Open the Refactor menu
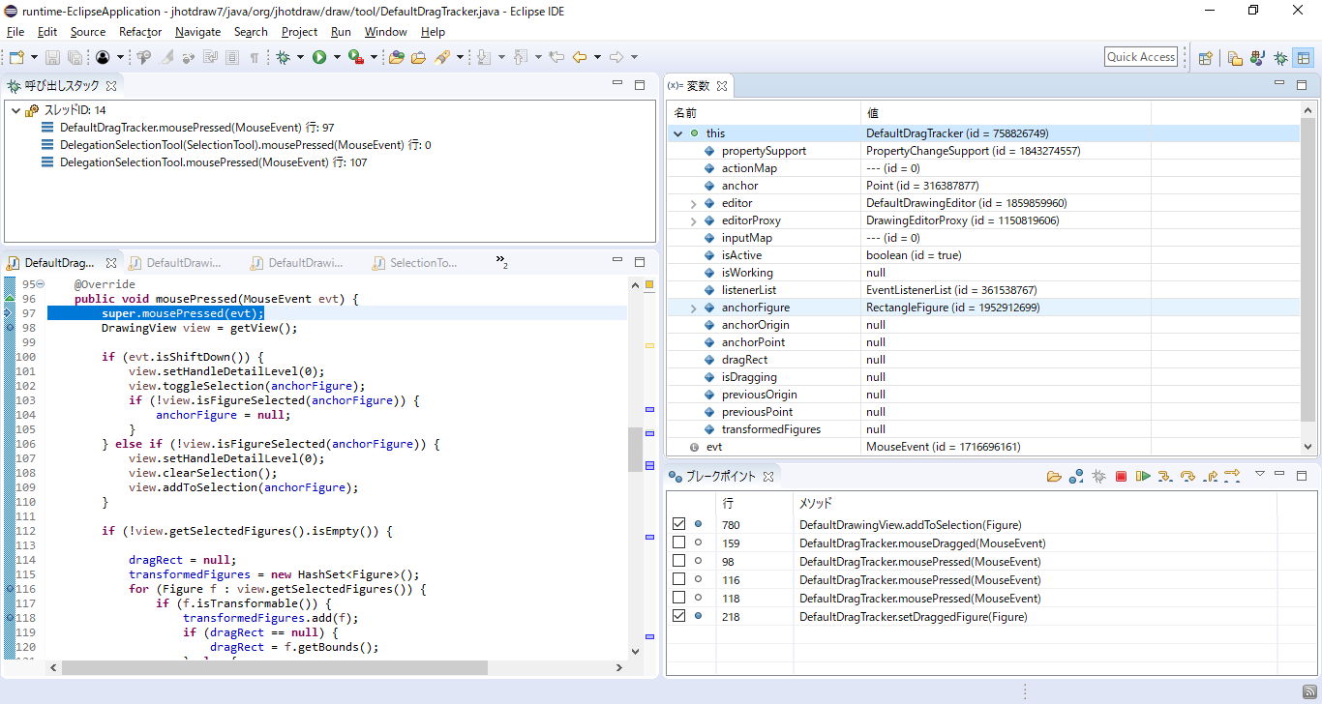Image resolution: width=1322 pixels, height=704 pixels. point(140,32)
